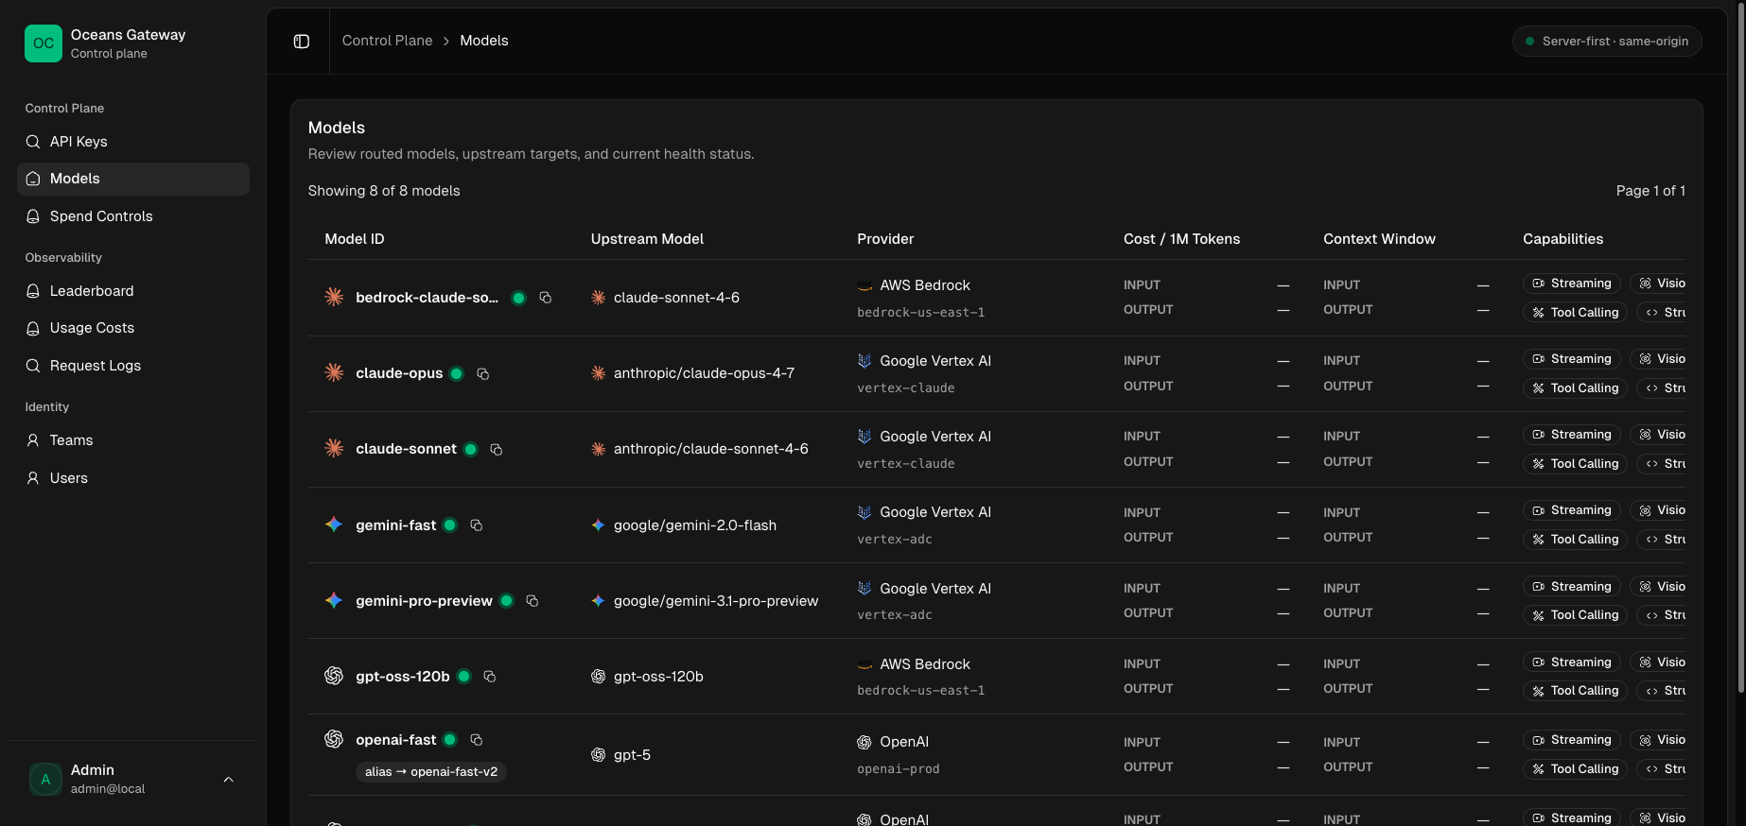Click the Server-first same-origin status badge
The width and height of the screenshot is (1746, 826).
pos(1607,42)
